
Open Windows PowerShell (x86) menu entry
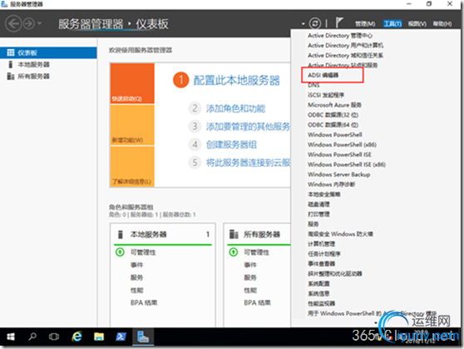342,145
